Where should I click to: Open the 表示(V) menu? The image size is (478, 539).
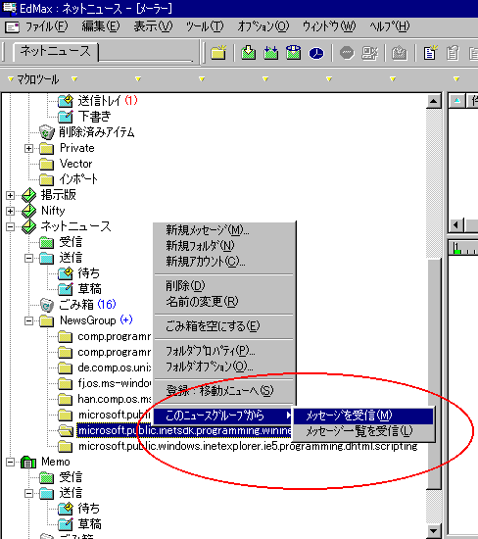(153, 26)
